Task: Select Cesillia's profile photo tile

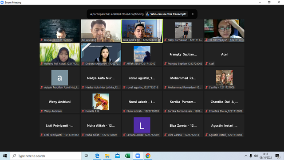Action: pyautogui.click(x=224, y=78)
